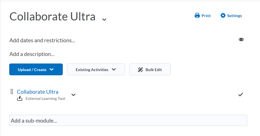Click the External Learning Tool icon
260x136 pixels.
(20, 99)
